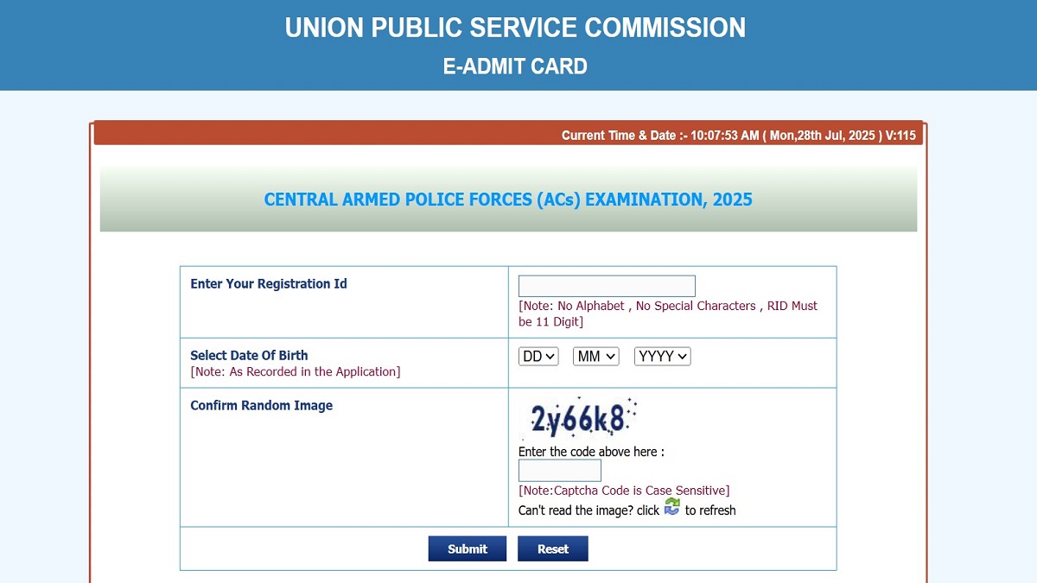Click the Current Time & Date text
This screenshot has height=583, width=1037.
738,135
